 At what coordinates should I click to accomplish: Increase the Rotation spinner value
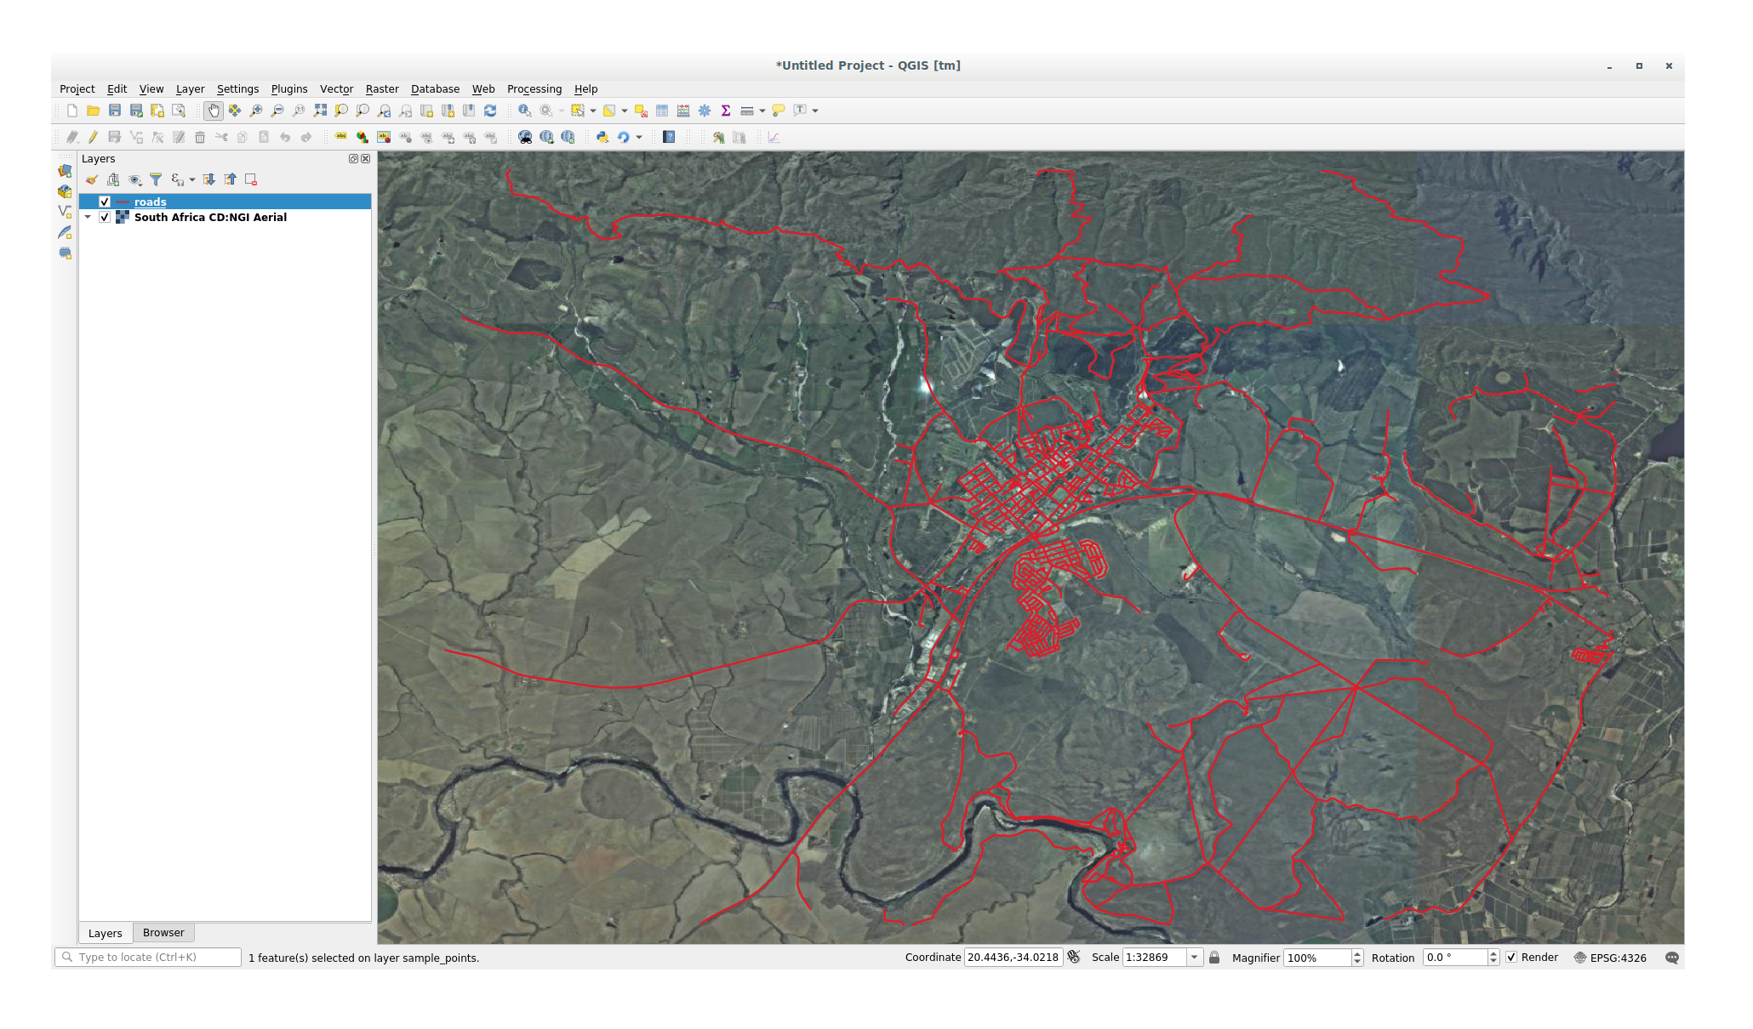[x=1493, y=952]
